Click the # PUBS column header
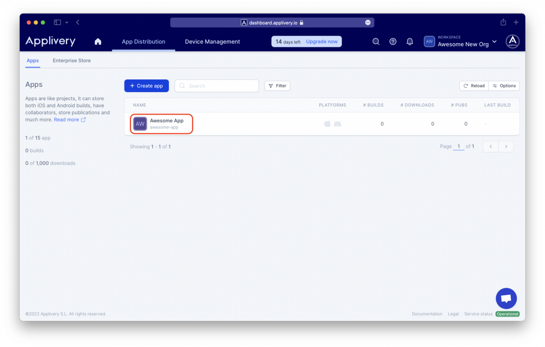Screen dimensions: 545x347 (459, 105)
